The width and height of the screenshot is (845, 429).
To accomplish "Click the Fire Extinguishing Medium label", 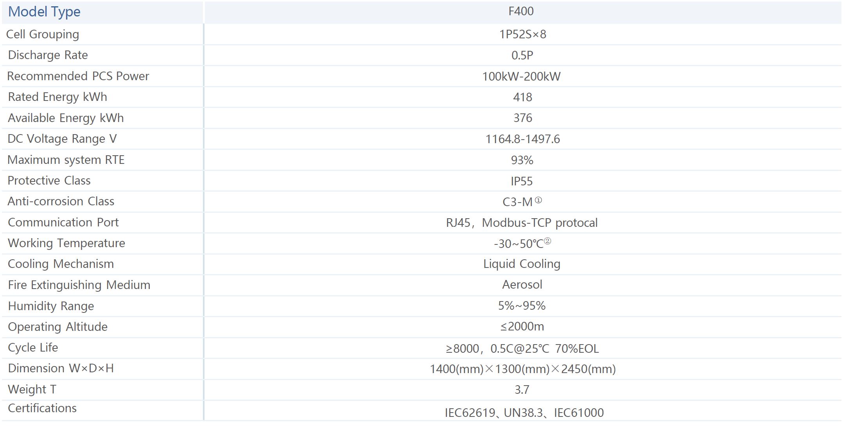I will (79, 285).
